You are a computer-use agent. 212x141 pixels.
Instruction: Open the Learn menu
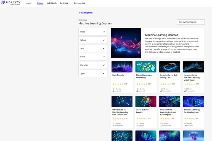tap(29, 3)
